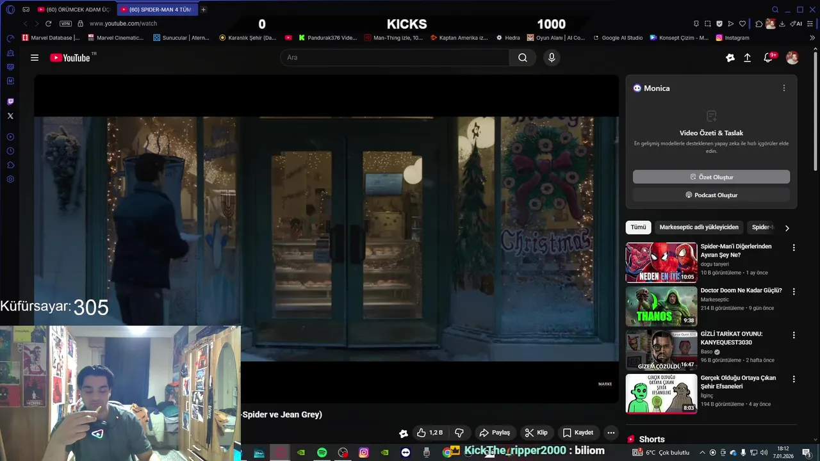Open Instagram app in the taskbar

364,453
